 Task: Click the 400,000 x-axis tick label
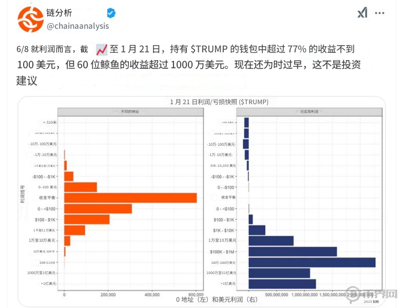[152, 295]
